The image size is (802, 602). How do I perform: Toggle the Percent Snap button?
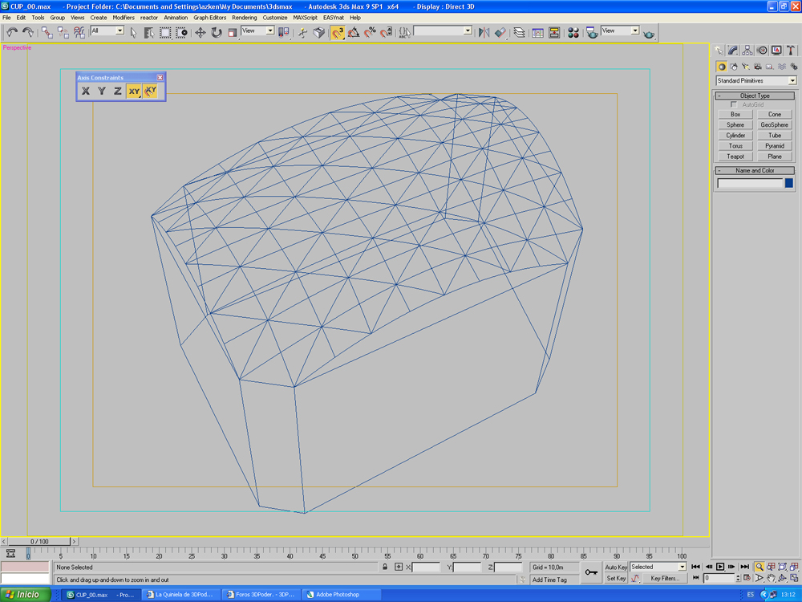[x=370, y=33]
